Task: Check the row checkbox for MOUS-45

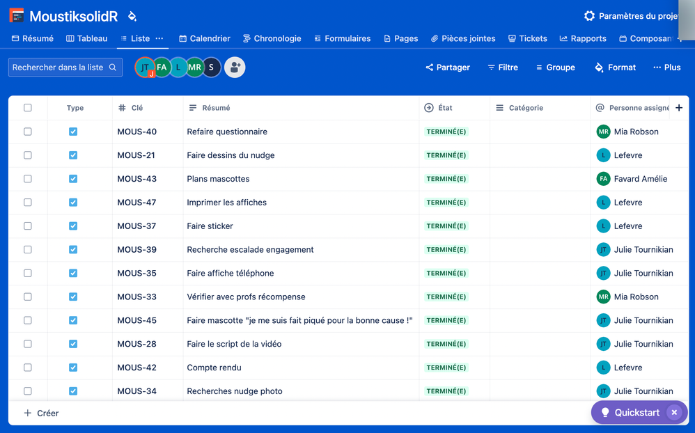Action: pyautogui.click(x=27, y=320)
